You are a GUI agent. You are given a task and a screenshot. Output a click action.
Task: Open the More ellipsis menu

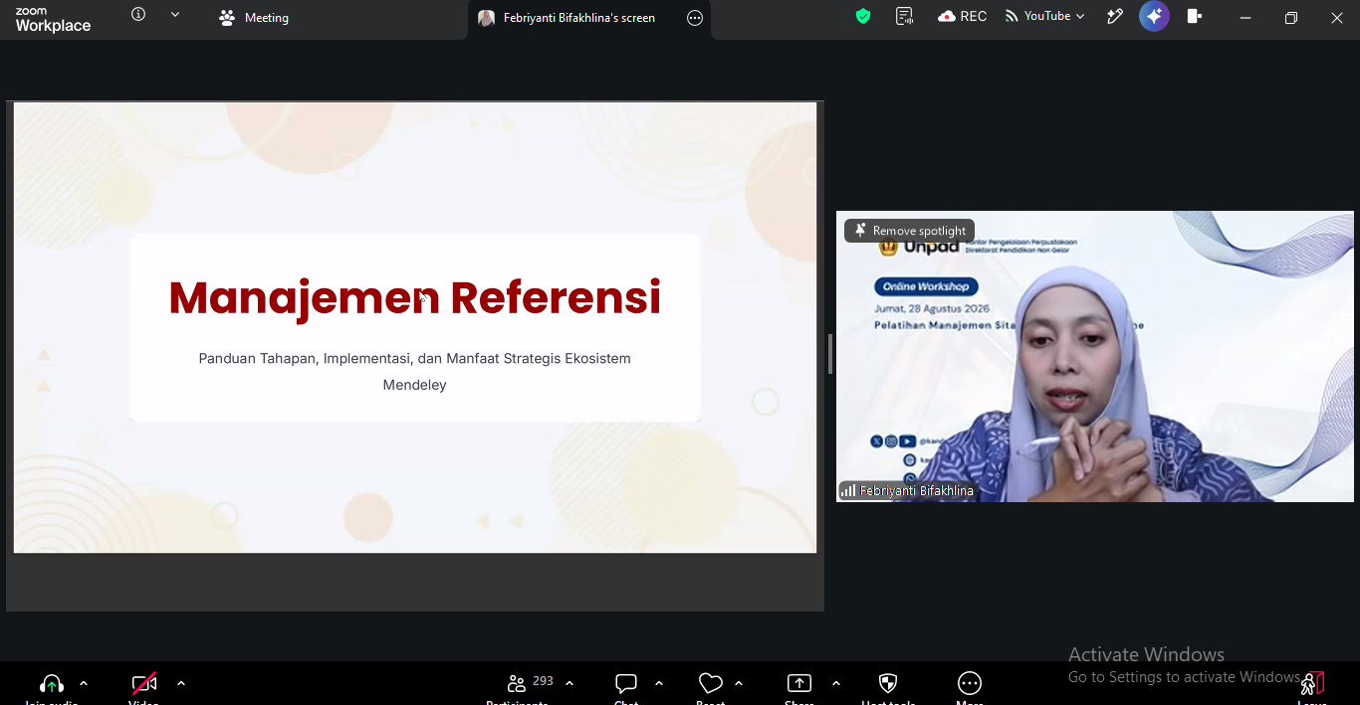point(970,686)
